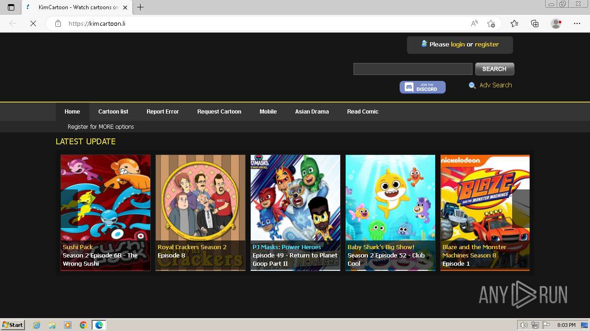Click the user icon beside Please login
This screenshot has height=331, width=590.
(424, 44)
